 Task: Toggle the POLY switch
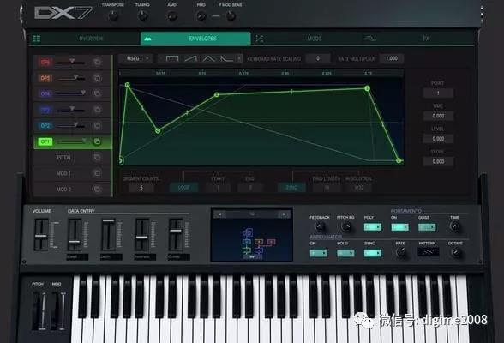click(373, 227)
